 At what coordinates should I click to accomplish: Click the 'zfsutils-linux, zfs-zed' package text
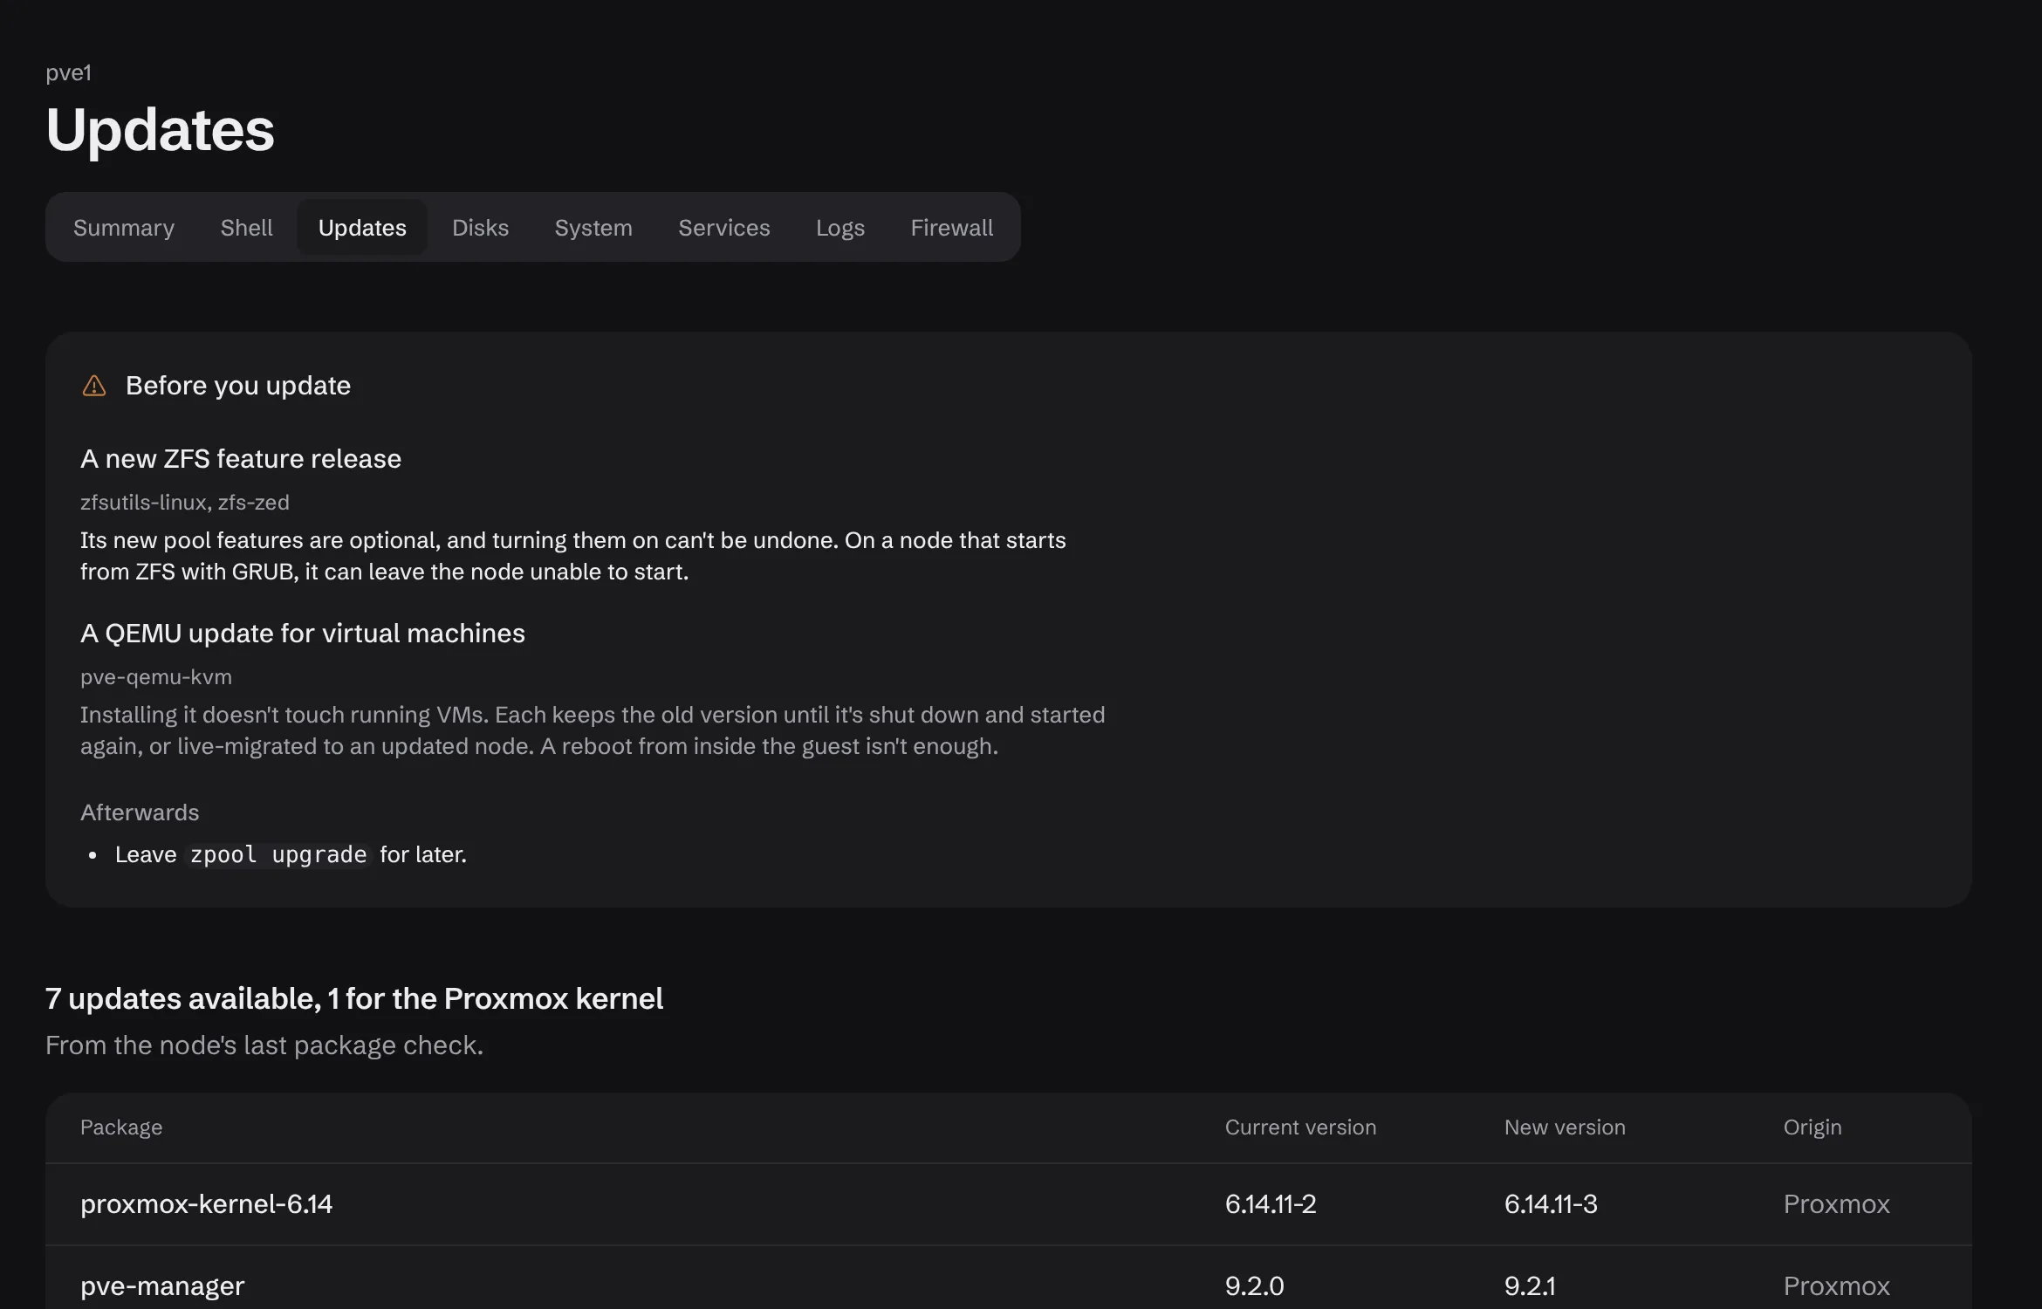(185, 503)
